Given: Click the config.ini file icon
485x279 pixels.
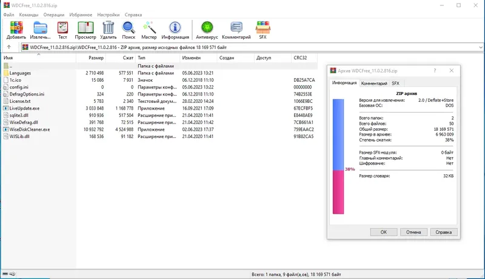Looking at the screenshot, I should click(x=6, y=87).
